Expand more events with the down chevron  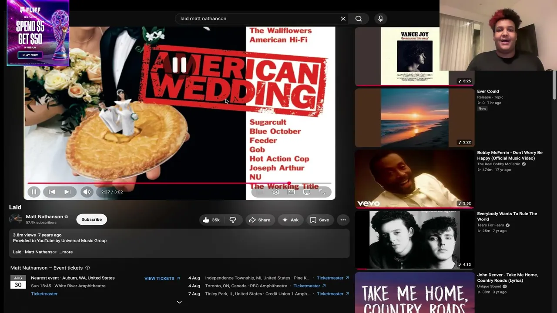[179, 302]
